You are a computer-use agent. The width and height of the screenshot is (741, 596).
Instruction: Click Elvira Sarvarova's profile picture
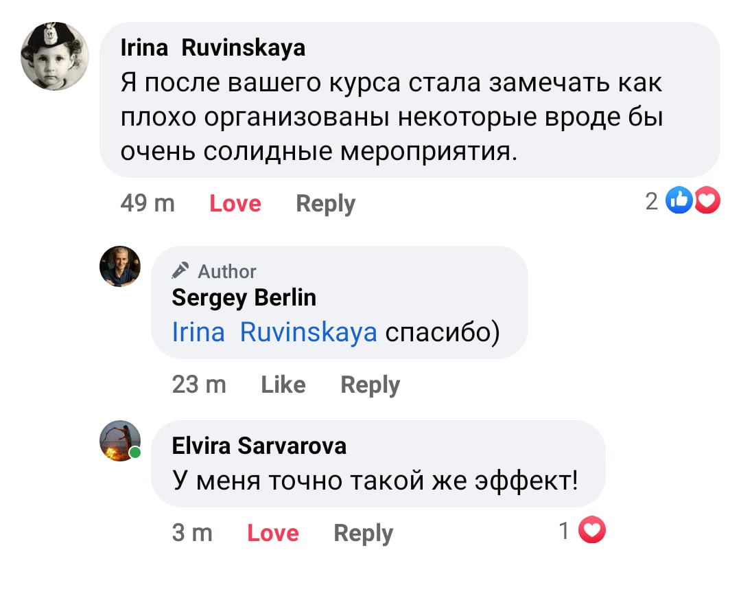pos(120,441)
